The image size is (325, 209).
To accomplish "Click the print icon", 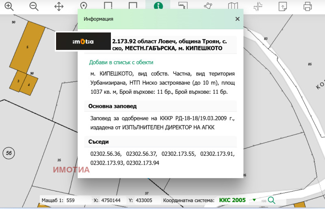I will tap(308, 6).
